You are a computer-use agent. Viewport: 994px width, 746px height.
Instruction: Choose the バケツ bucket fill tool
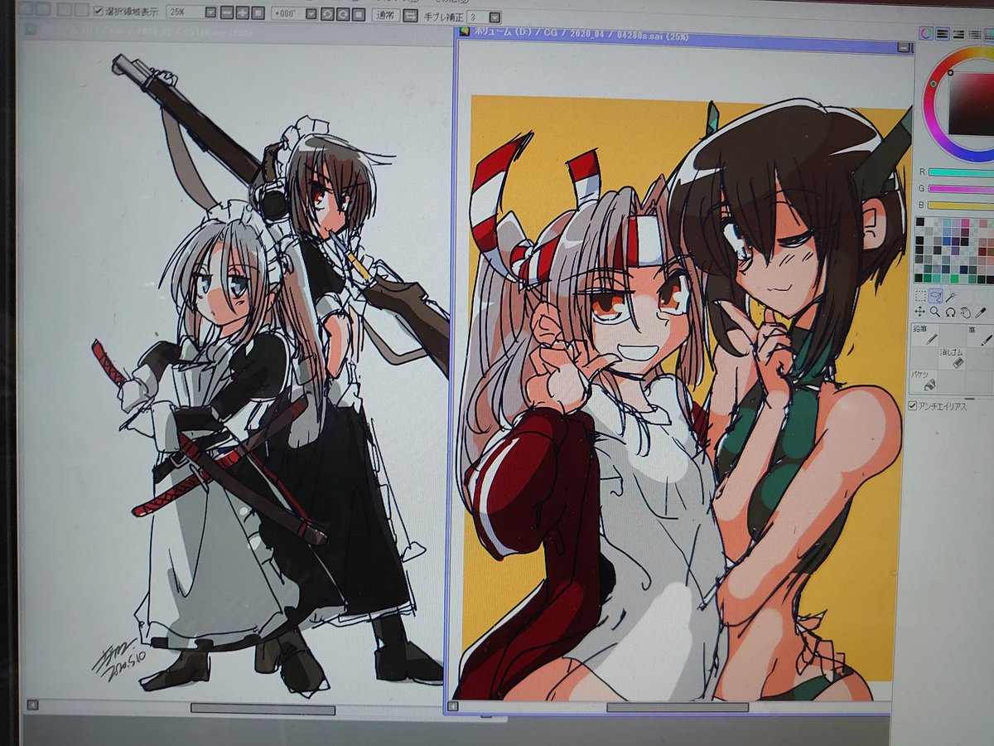pyautogui.click(x=925, y=381)
